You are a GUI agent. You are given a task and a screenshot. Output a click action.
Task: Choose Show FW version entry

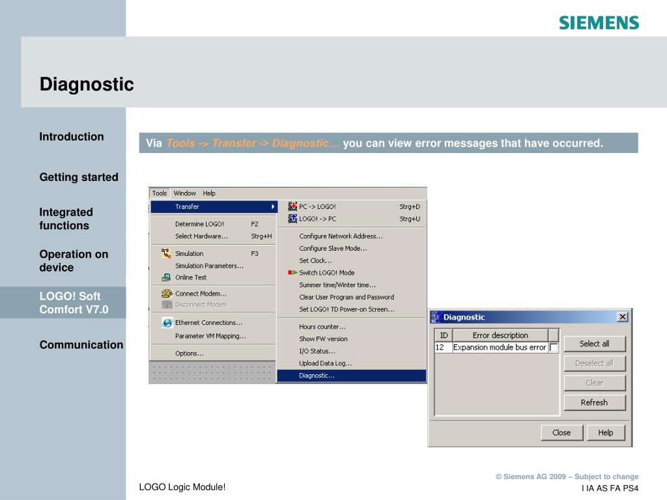352,339
